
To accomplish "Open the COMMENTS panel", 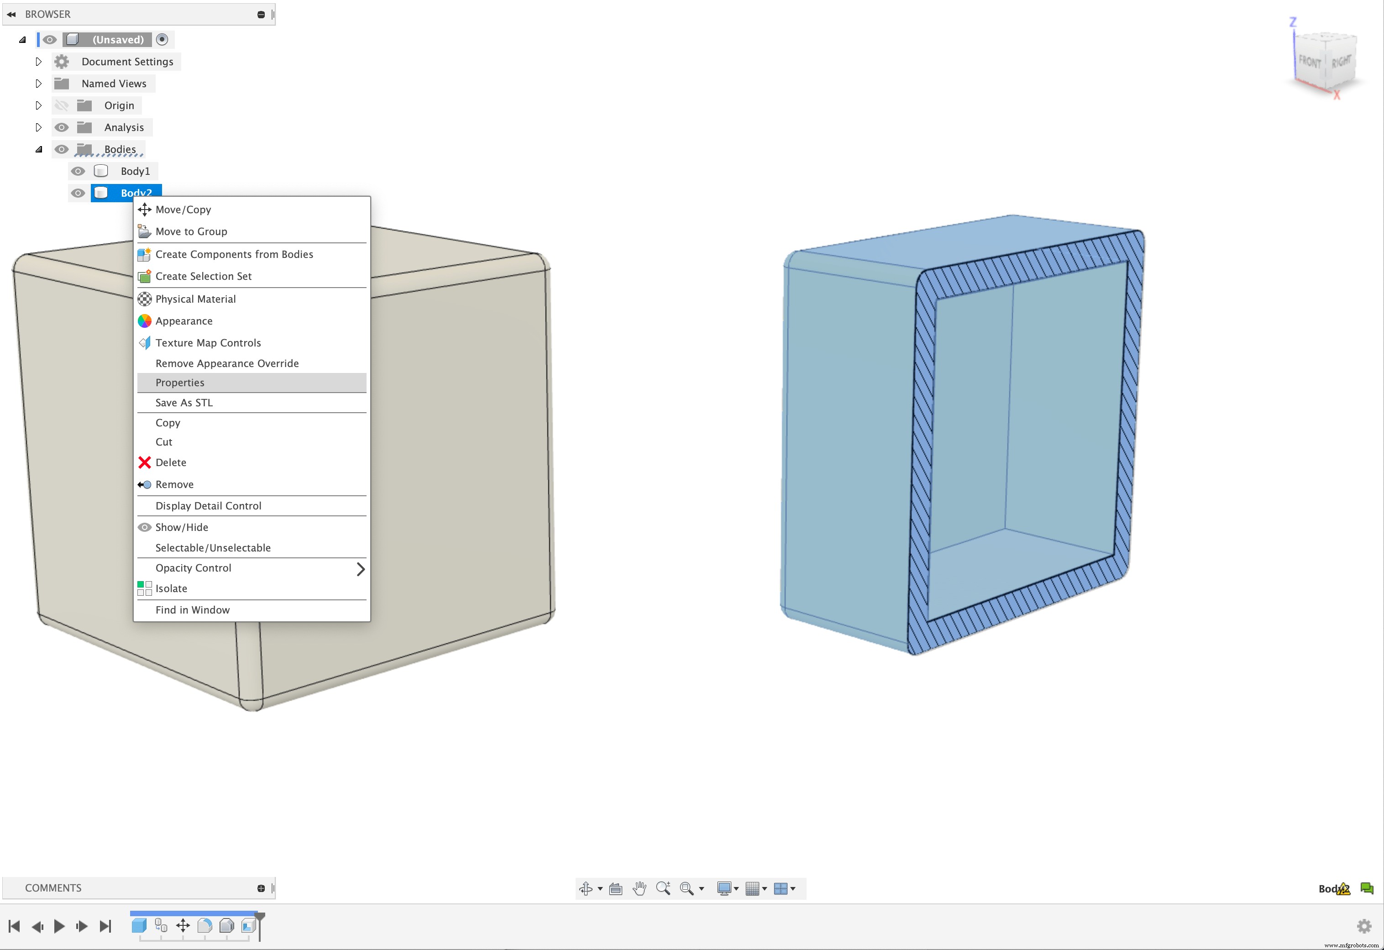I will point(53,887).
